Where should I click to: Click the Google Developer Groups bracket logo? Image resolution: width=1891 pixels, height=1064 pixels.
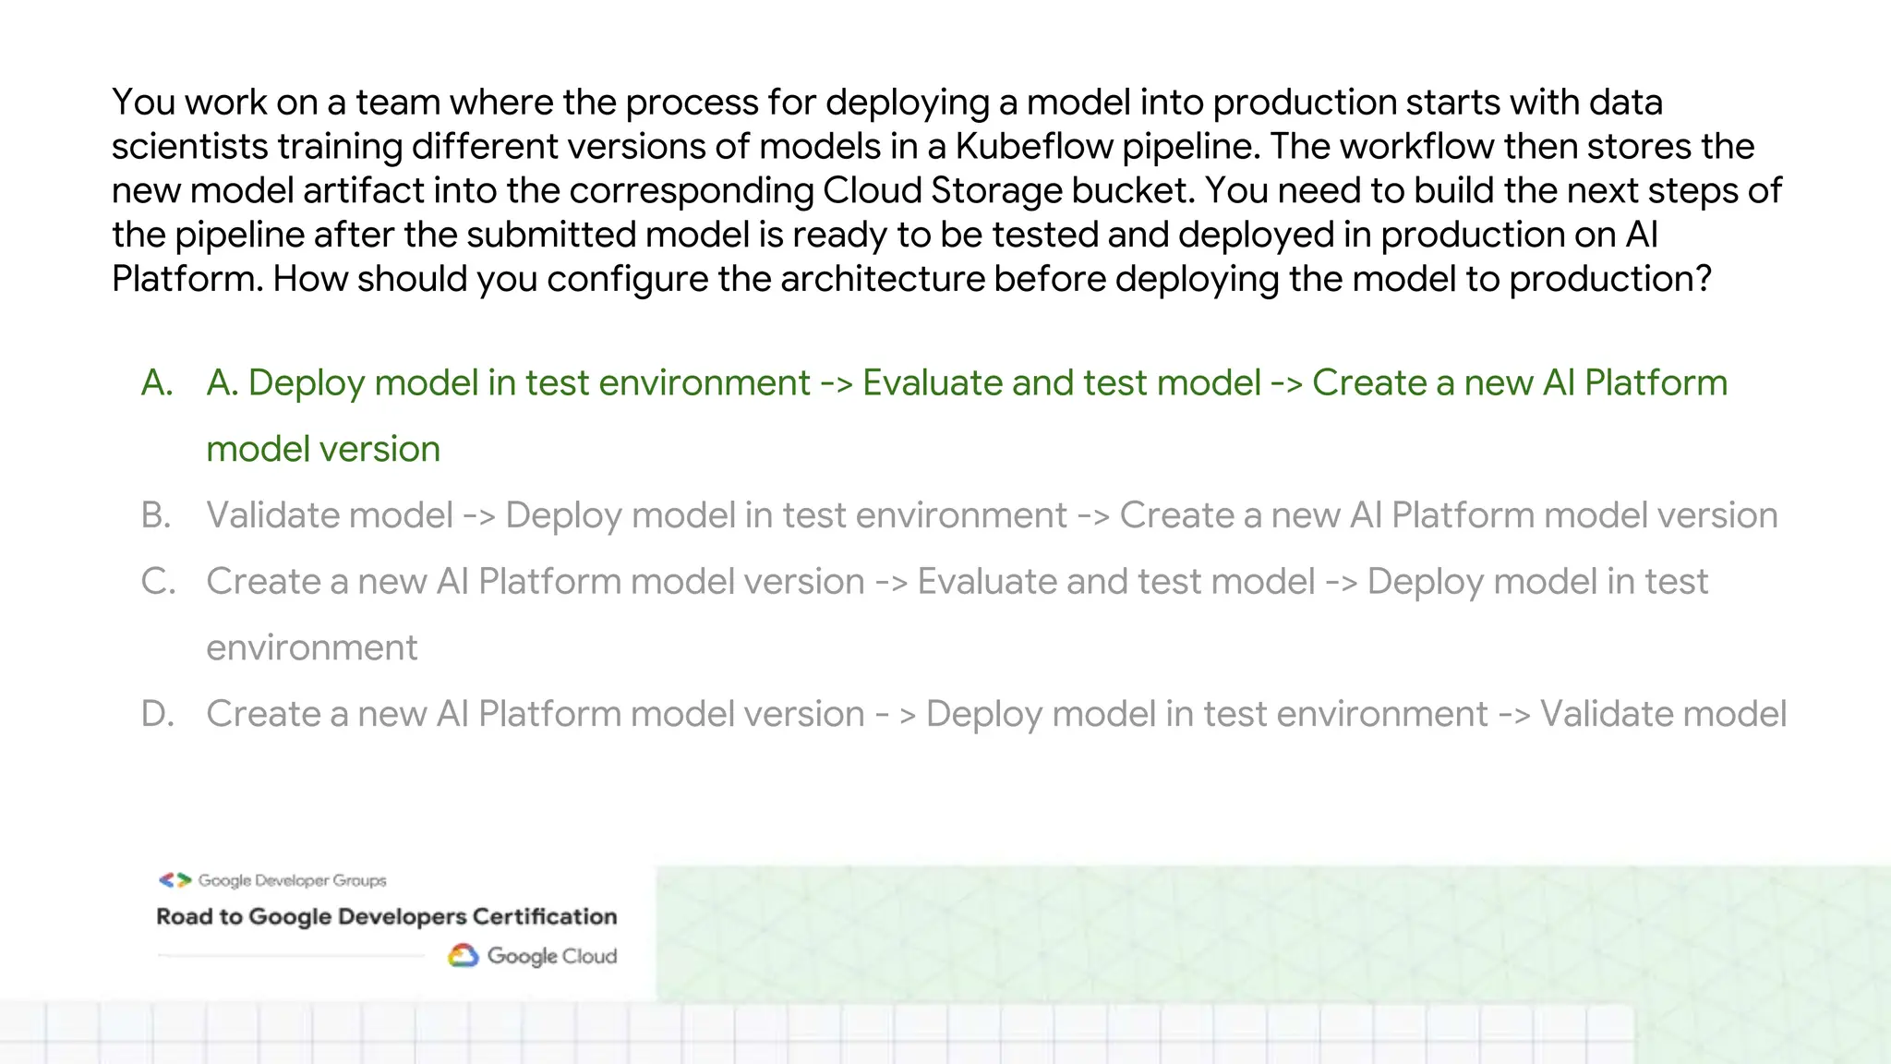tap(175, 880)
